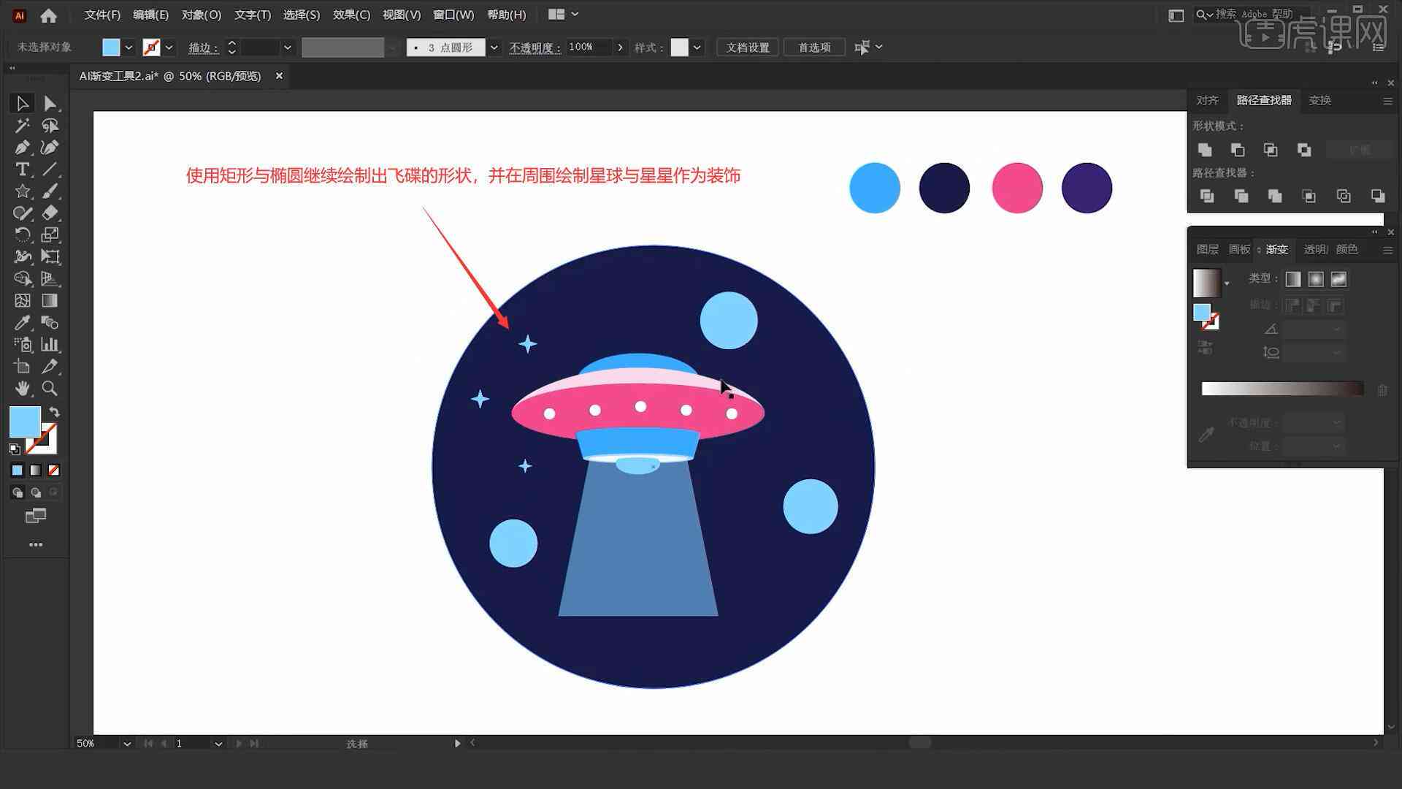This screenshot has height=789, width=1402.
Task: Click the page number input field
Action: pos(191,743)
